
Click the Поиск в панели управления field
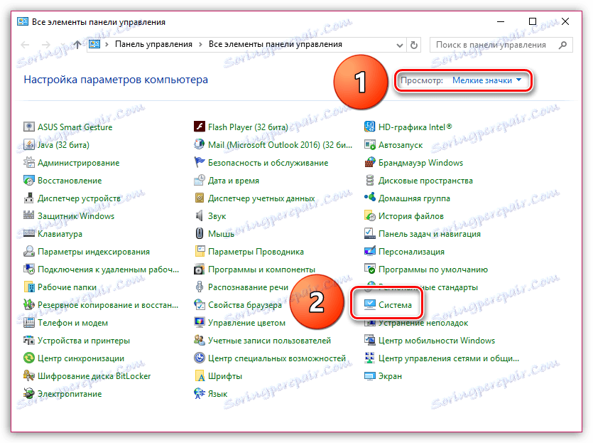[501, 45]
